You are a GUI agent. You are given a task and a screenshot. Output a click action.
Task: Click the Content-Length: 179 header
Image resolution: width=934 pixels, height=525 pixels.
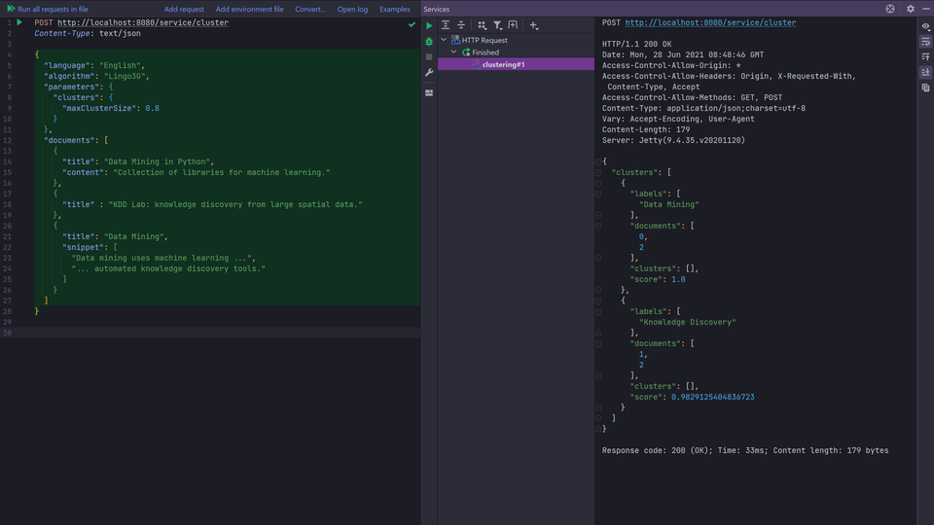pyautogui.click(x=646, y=129)
